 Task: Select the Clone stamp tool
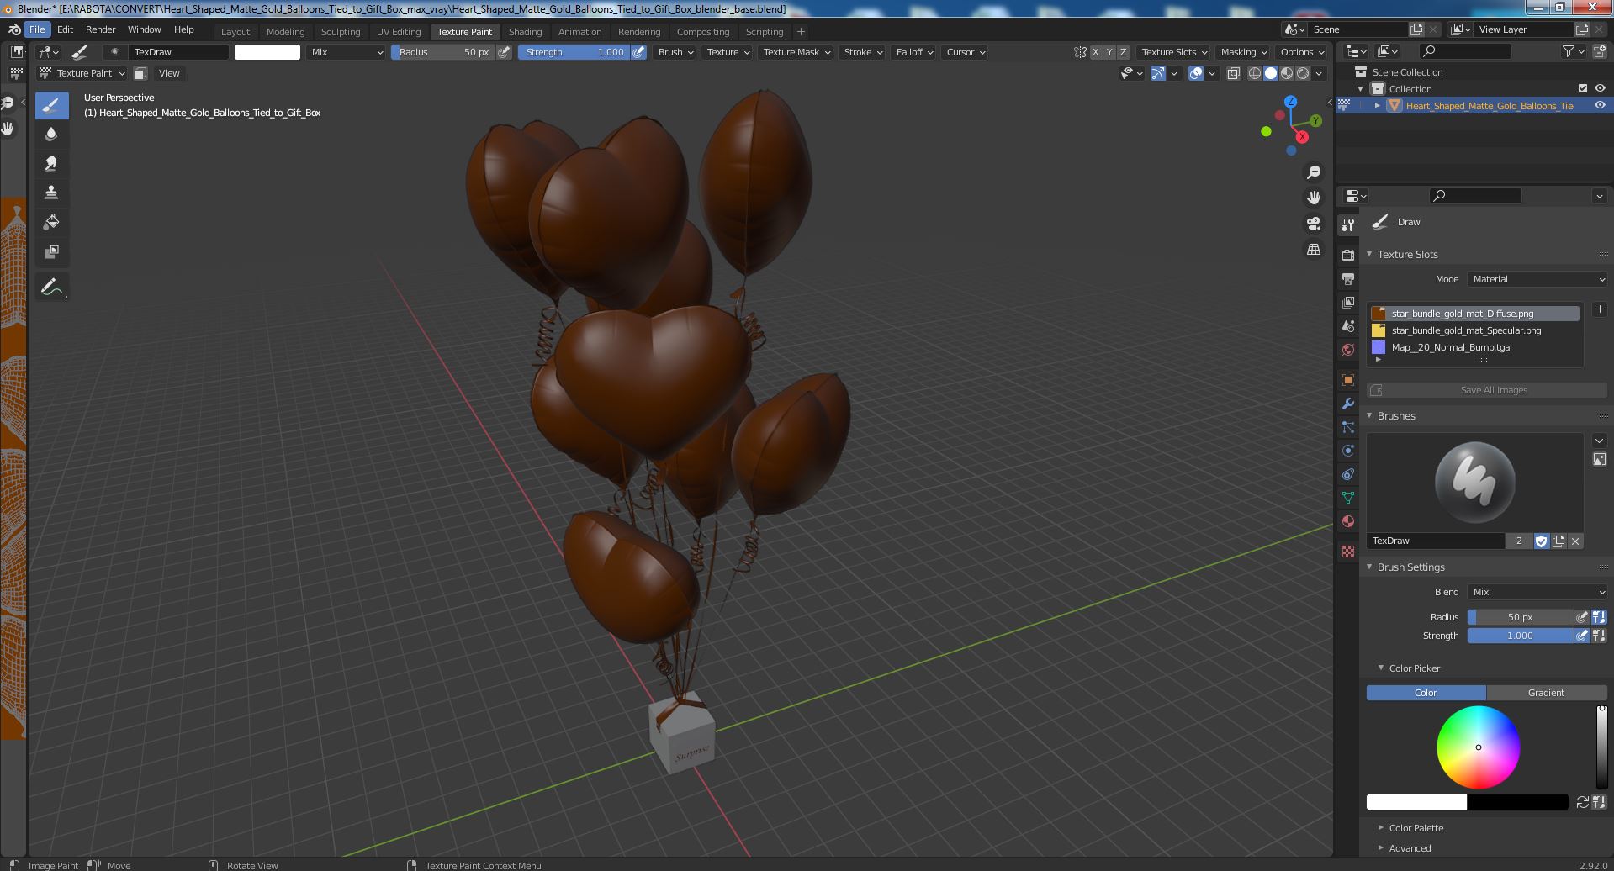pos(51,193)
